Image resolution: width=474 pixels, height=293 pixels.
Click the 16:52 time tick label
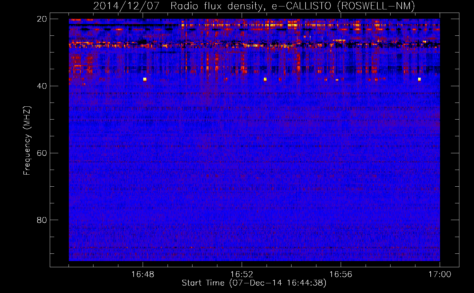(x=242, y=275)
